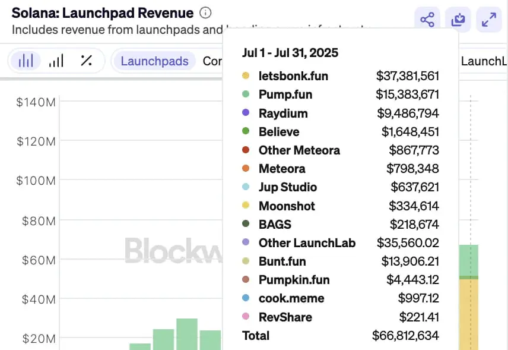The image size is (508, 350).
Task: Click the Believe green legend dot
Action: [x=246, y=131]
